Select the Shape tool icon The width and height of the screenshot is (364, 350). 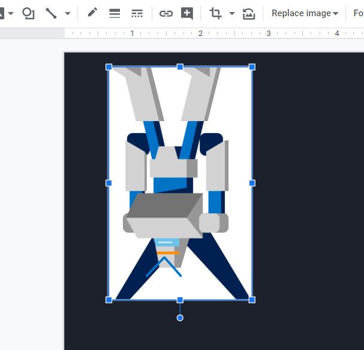pyautogui.click(x=28, y=13)
